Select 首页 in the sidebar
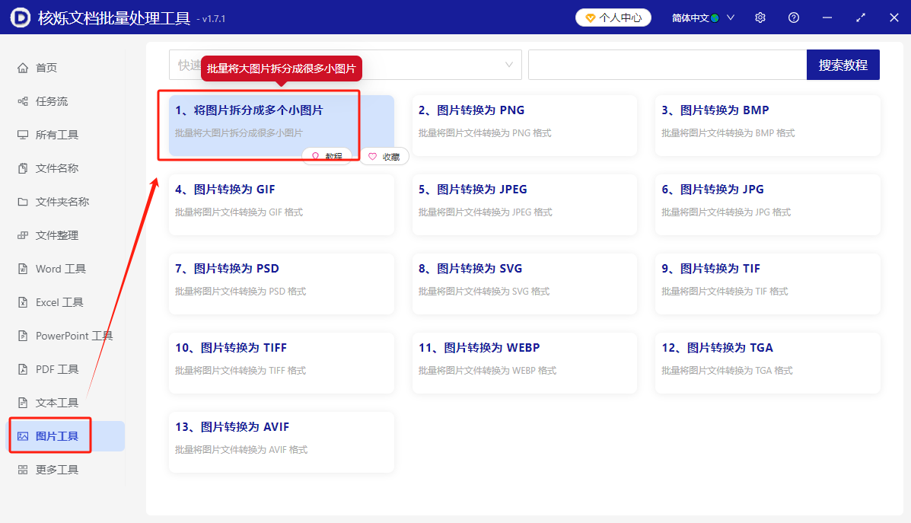Viewport: 911px width, 523px height. (x=46, y=67)
